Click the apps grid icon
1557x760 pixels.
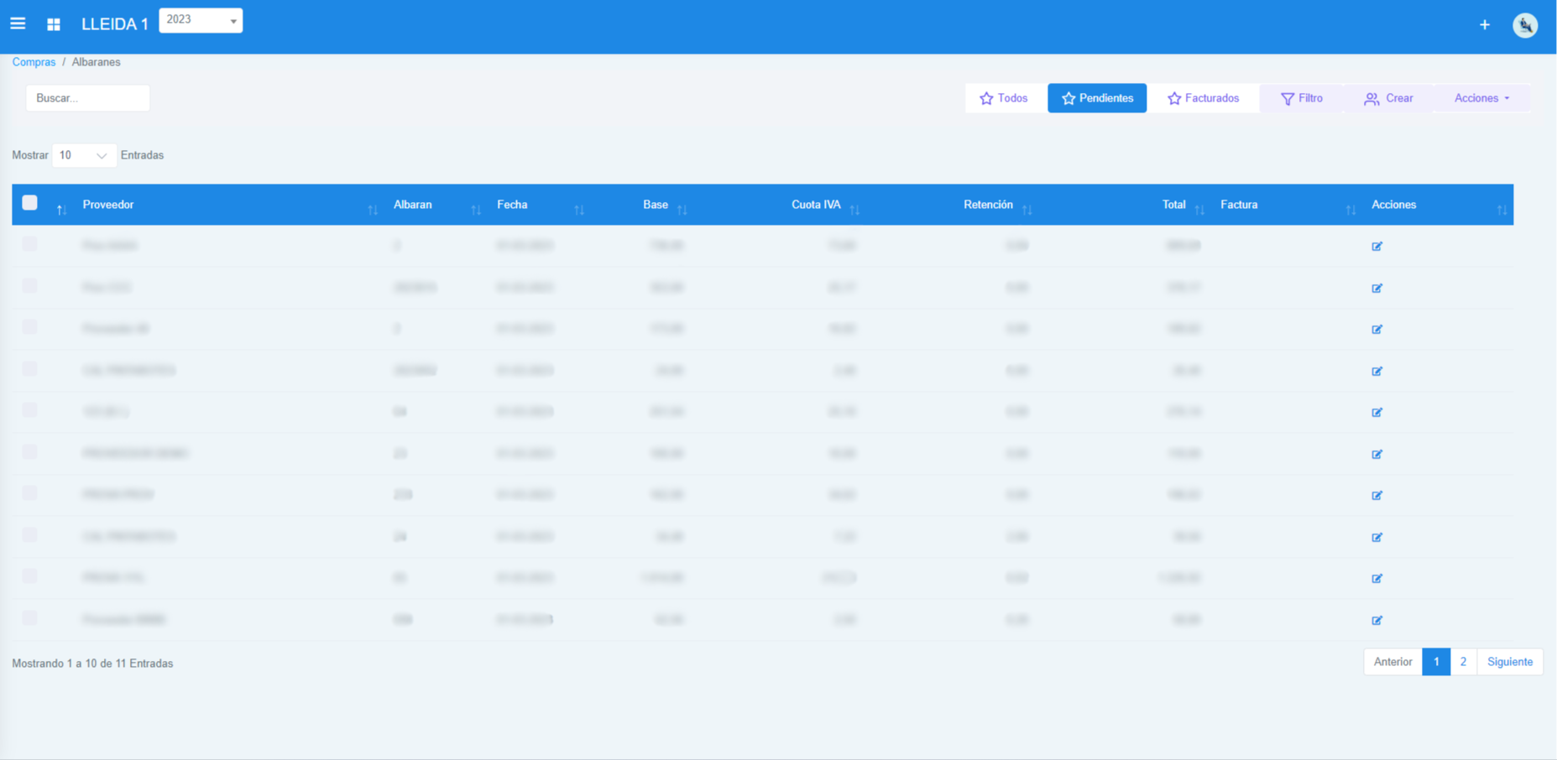pyautogui.click(x=54, y=24)
